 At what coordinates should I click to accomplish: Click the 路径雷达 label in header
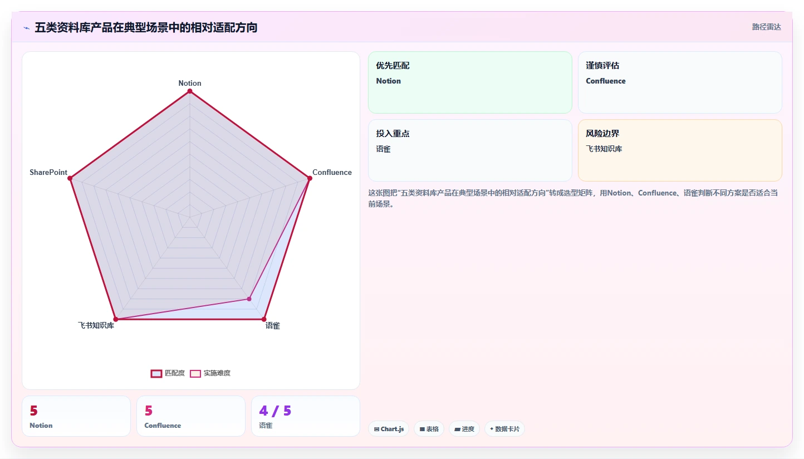767,27
